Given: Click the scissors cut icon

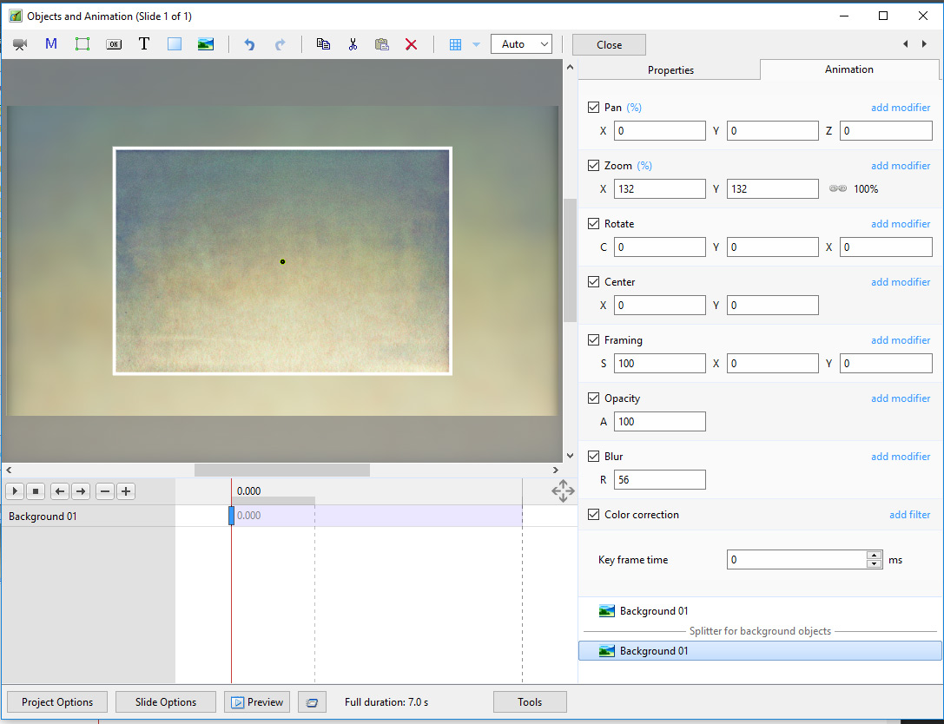Looking at the screenshot, I should pos(353,44).
